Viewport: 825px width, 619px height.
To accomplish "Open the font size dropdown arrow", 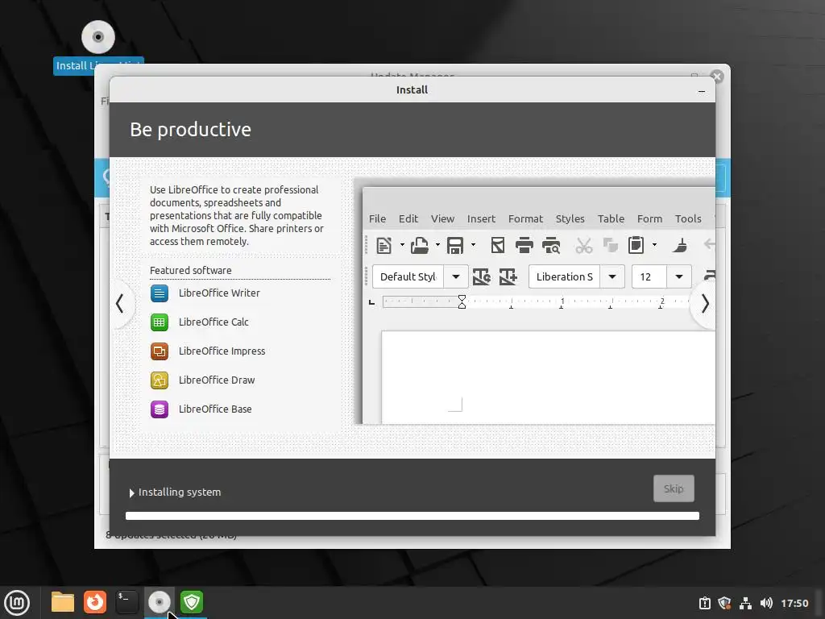I will pos(679,277).
